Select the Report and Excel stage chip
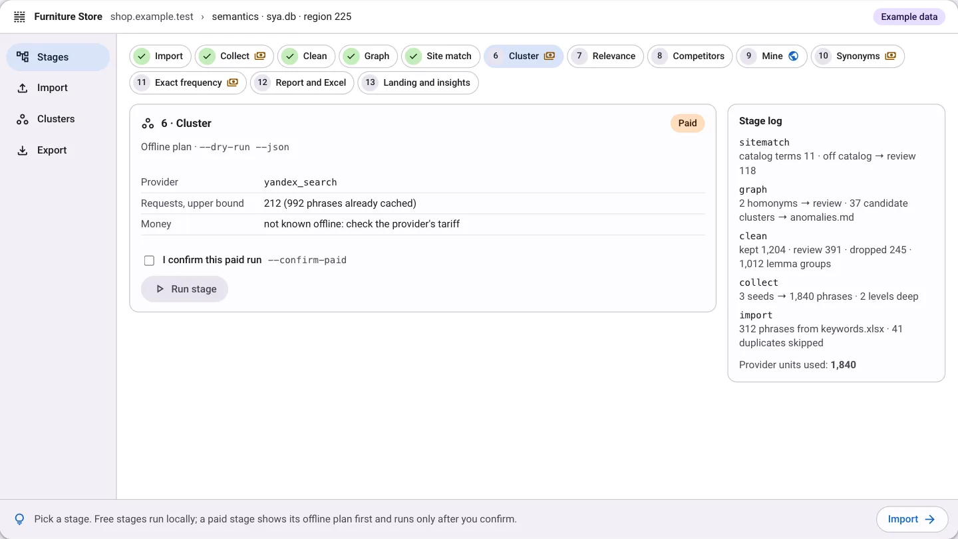Viewport: 958px width, 539px height. [x=302, y=82]
